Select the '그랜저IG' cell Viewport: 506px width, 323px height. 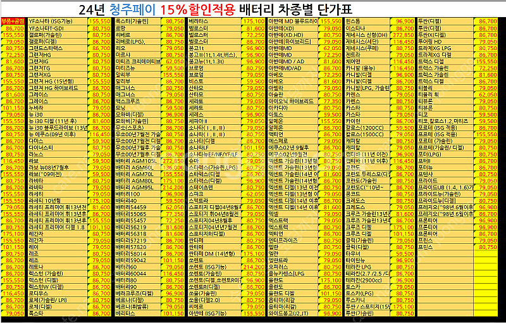coord(58,61)
